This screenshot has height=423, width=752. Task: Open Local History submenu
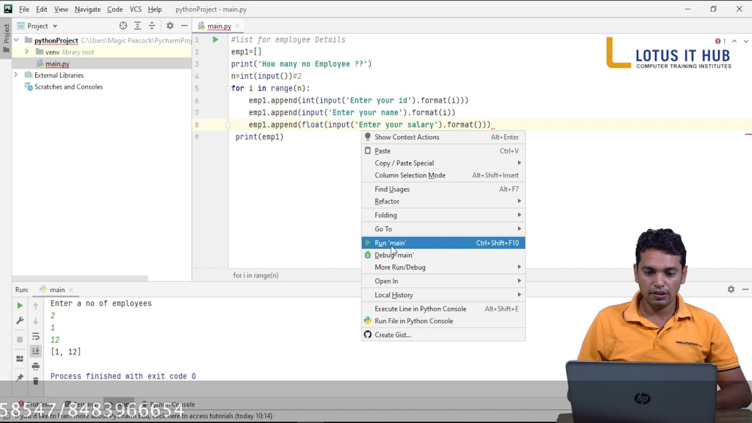click(x=443, y=295)
